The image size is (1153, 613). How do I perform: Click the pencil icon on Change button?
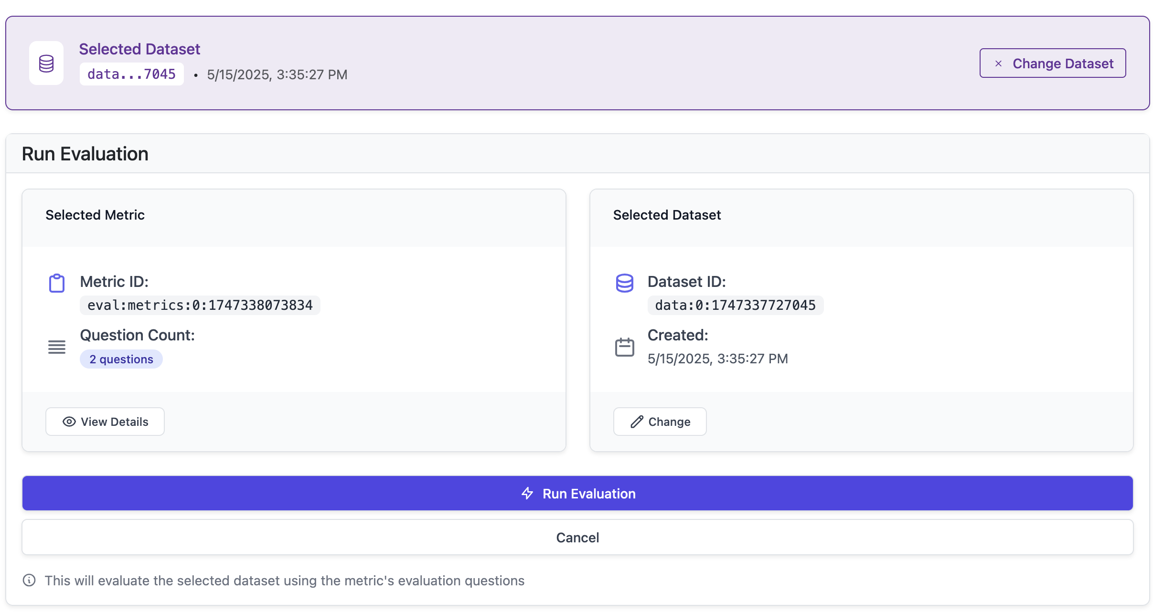(637, 422)
